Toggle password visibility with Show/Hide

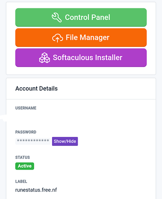tap(65, 141)
